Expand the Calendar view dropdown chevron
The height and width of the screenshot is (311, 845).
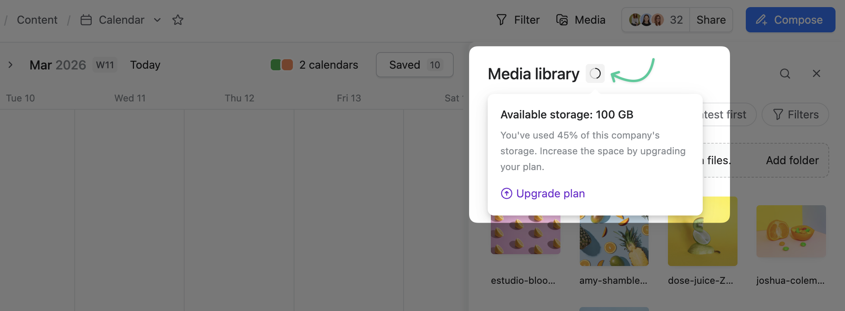157,20
